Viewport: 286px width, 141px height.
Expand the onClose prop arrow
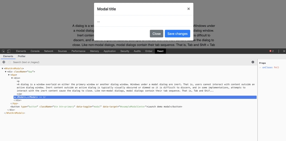click(260, 67)
